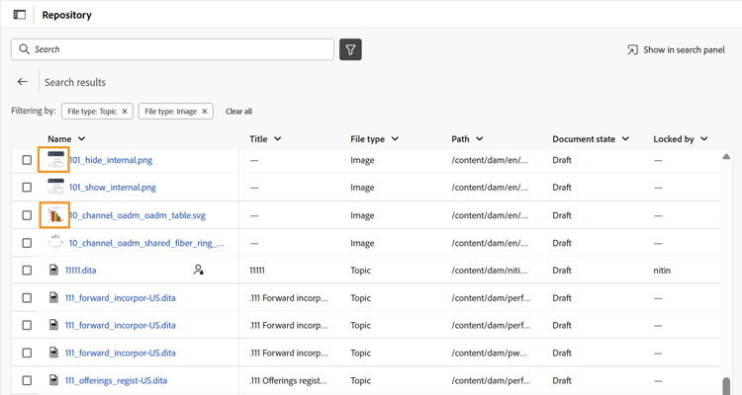Open the File type column dropdown
Viewport: 742px width, 395px height.
point(395,139)
